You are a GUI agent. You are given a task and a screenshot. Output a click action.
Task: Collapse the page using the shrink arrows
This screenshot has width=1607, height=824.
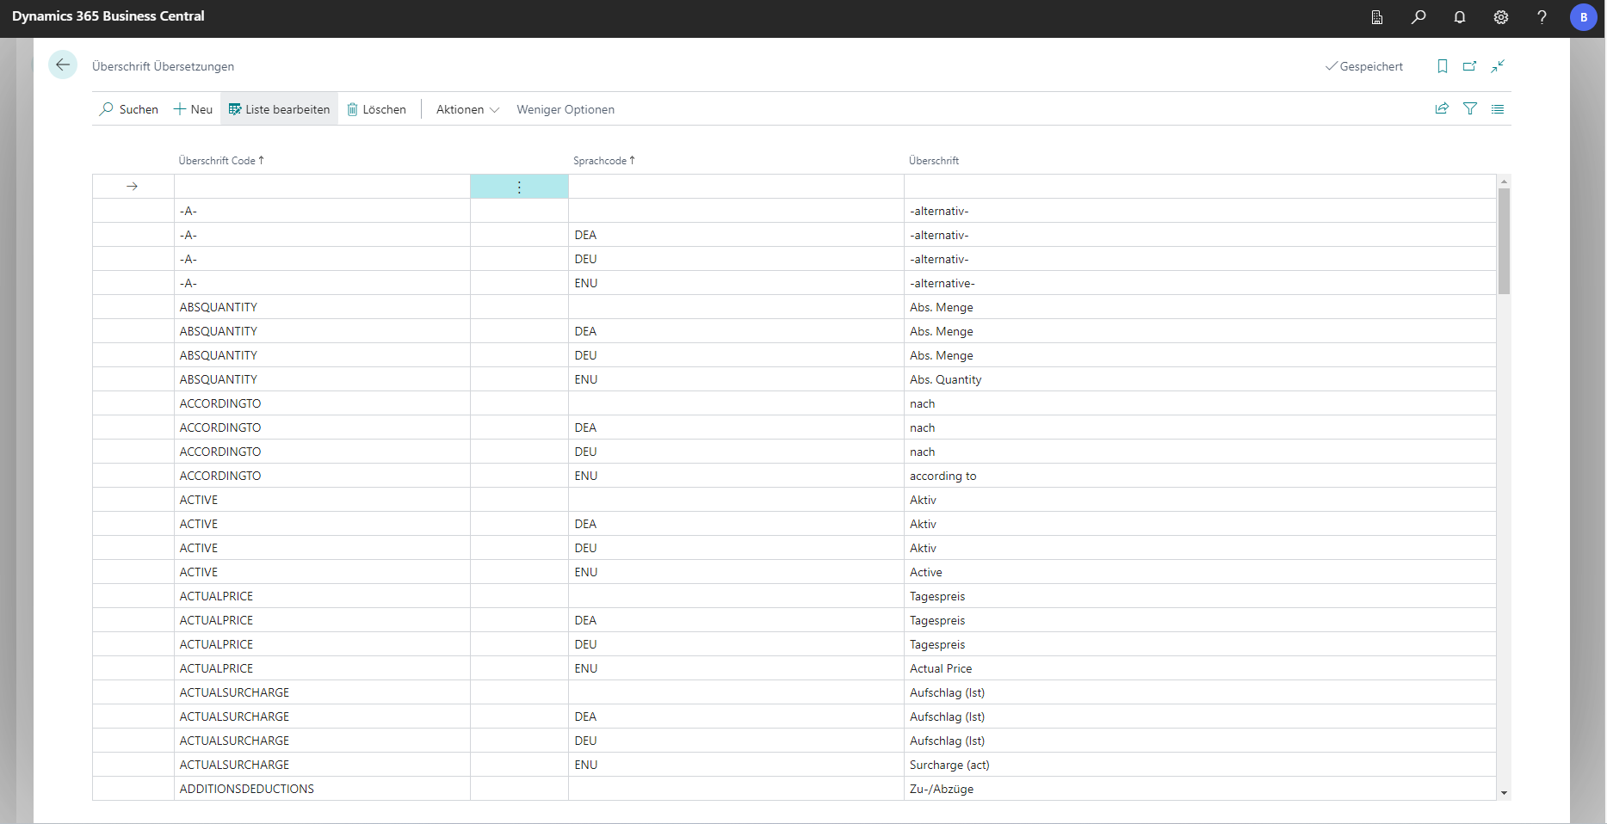(1498, 66)
